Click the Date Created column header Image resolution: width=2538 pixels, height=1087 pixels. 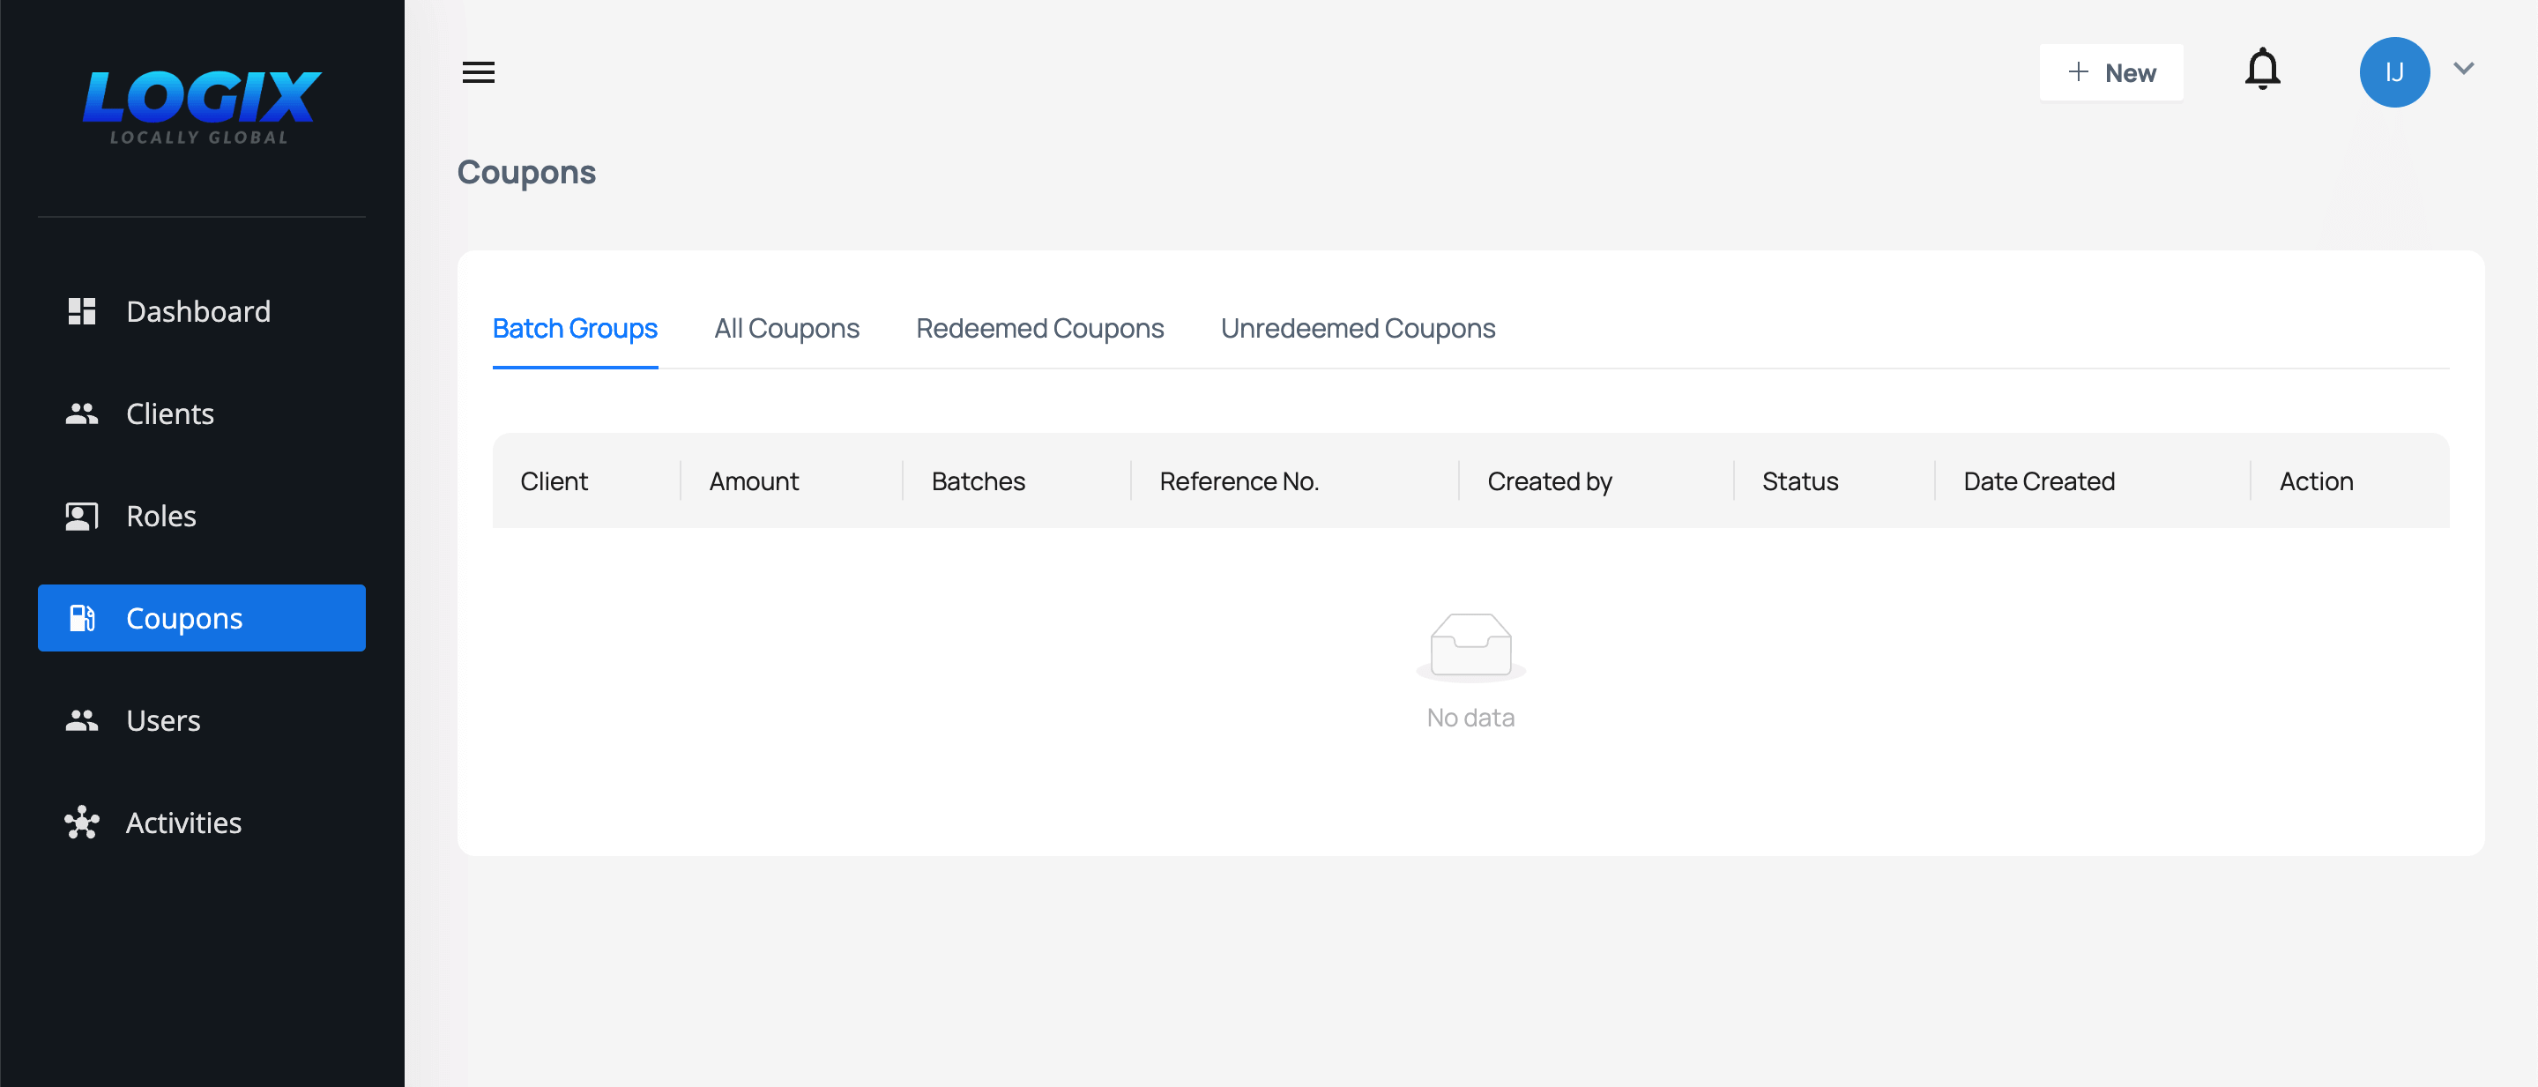coord(2038,481)
